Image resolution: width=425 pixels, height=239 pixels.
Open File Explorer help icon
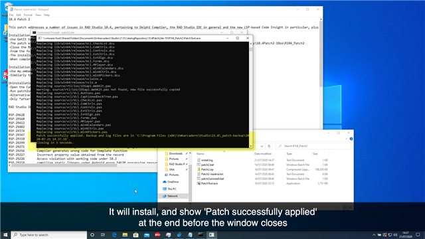(351, 139)
